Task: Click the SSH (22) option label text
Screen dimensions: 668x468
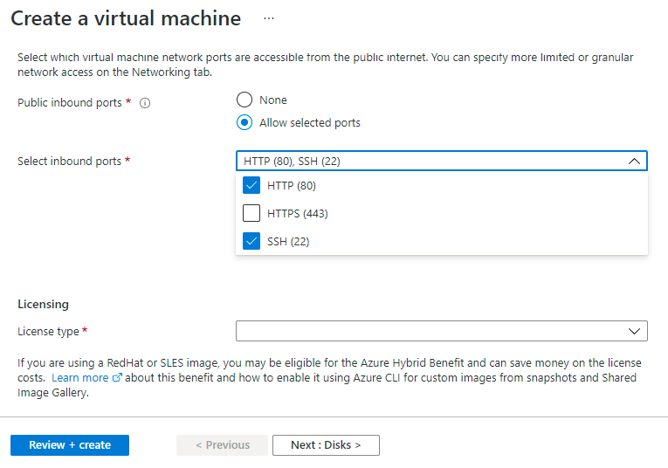Action: coord(288,241)
